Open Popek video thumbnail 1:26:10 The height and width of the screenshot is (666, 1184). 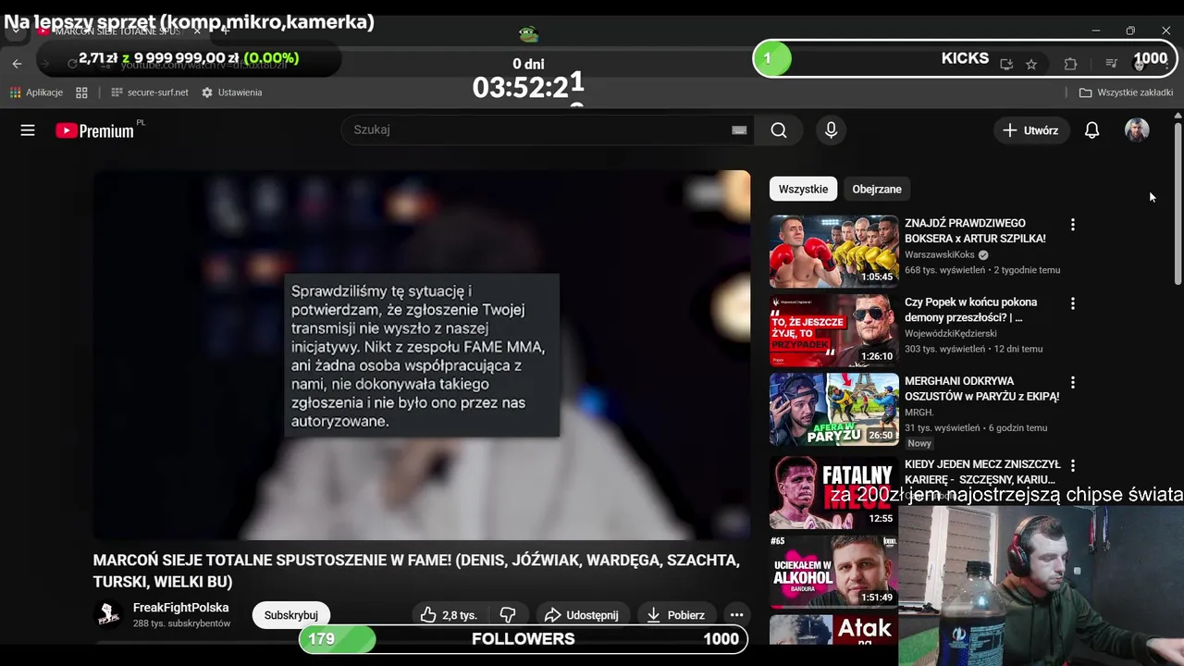(x=833, y=330)
